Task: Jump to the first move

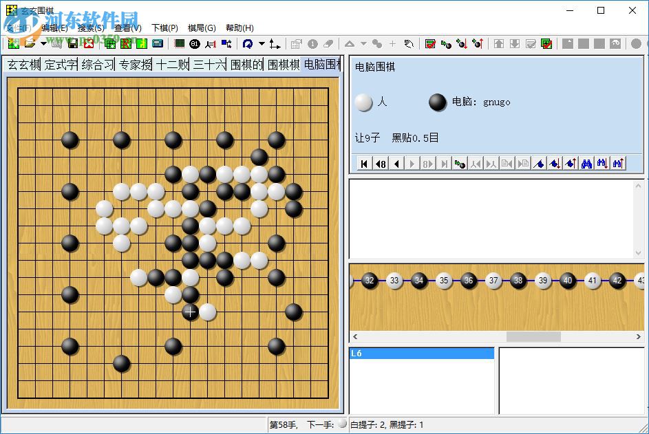Action: [x=363, y=163]
